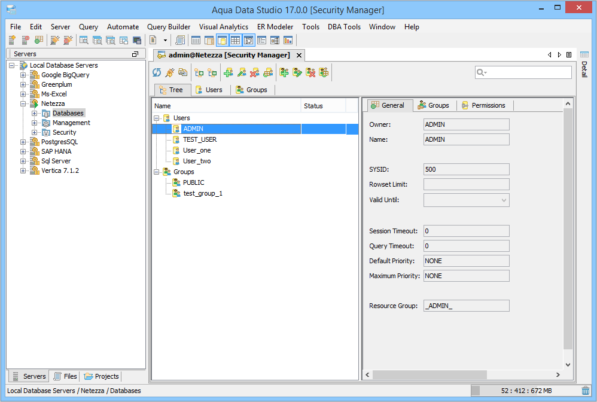
Task: Refresh the Security Manager tree
Action: pos(157,72)
